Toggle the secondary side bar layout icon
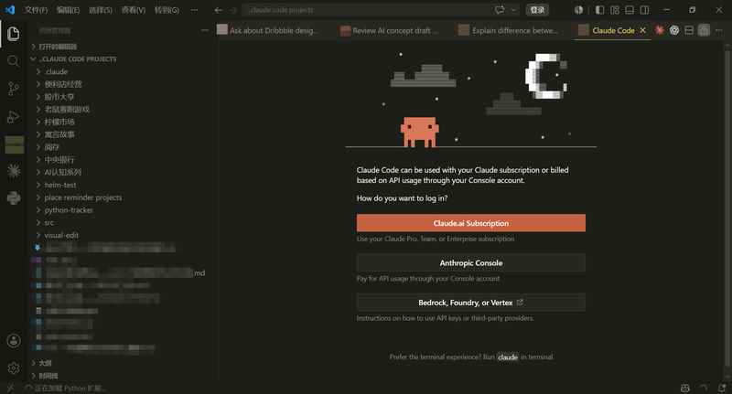732x394 pixels. (x=645, y=10)
